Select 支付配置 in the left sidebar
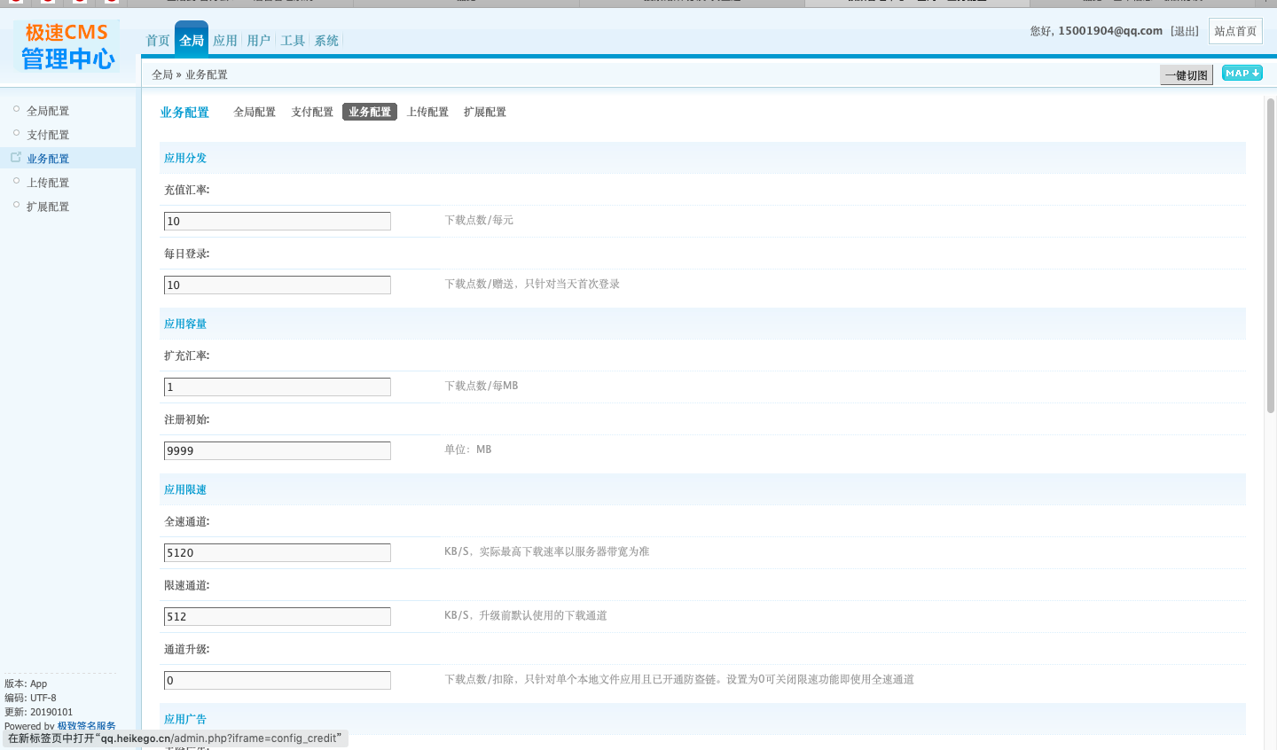 (x=48, y=135)
